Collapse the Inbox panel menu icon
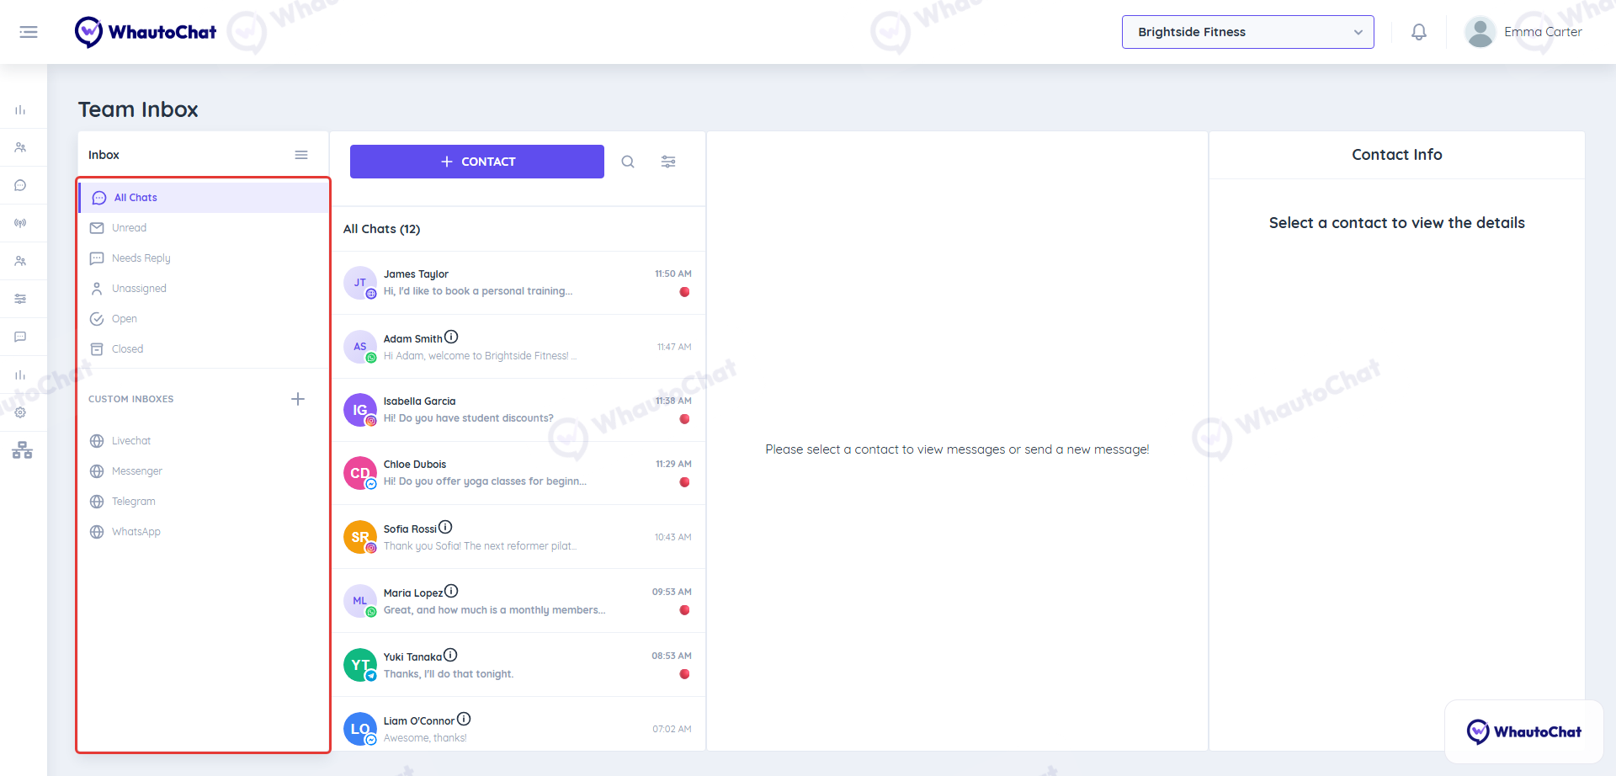The image size is (1616, 776). point(301,155)
